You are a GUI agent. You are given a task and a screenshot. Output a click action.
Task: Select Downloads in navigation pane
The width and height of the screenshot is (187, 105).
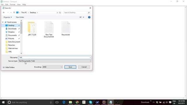click(x=12, y=29)
